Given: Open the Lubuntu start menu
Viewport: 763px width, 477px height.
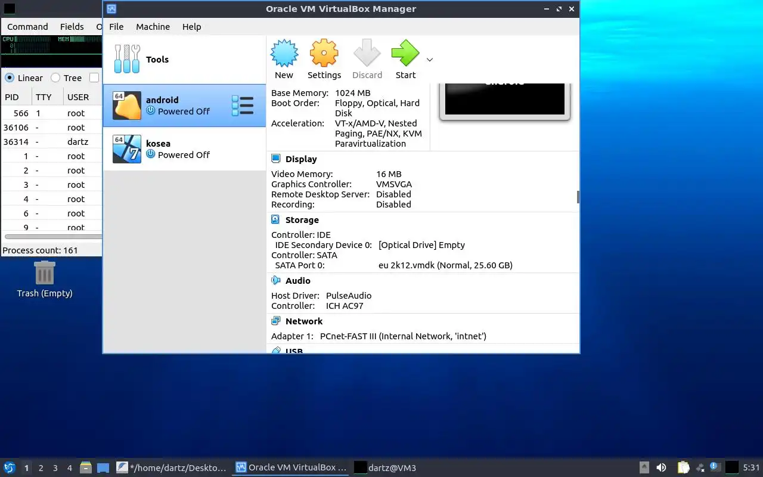Looking at the screenshot, I should (x=10, y=467).
